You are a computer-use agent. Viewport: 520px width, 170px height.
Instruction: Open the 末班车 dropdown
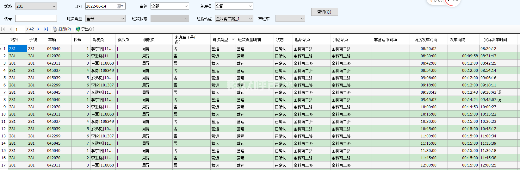coord(302,19)
